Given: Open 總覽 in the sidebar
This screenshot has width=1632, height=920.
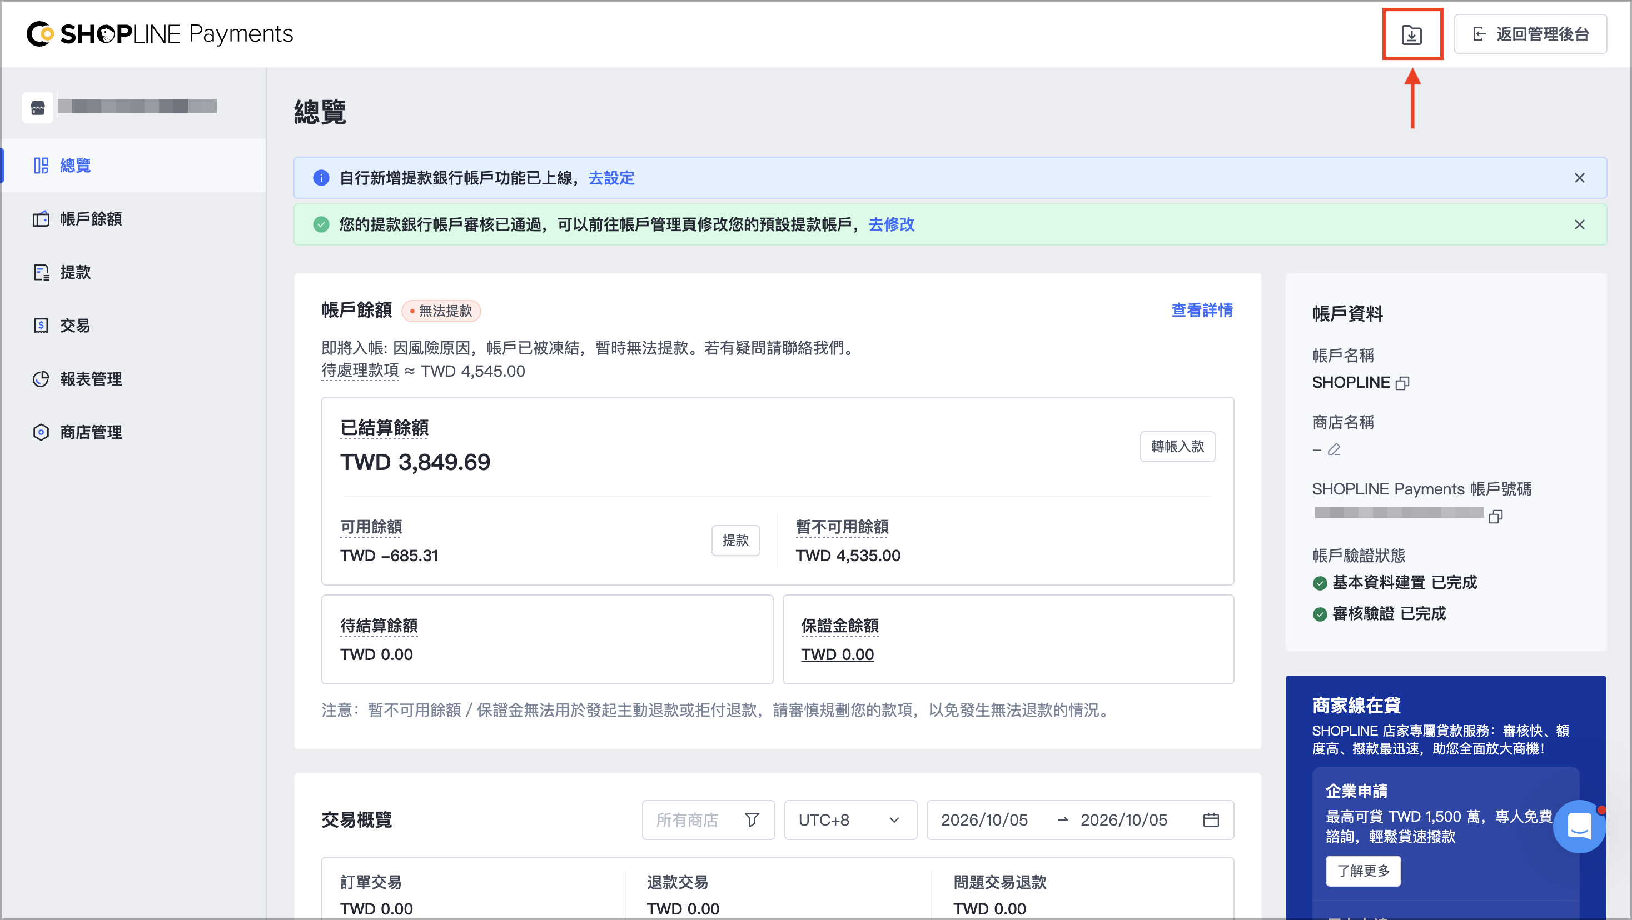Looking at the screenshot, I should pyautogui.click(x=133, y=165).
